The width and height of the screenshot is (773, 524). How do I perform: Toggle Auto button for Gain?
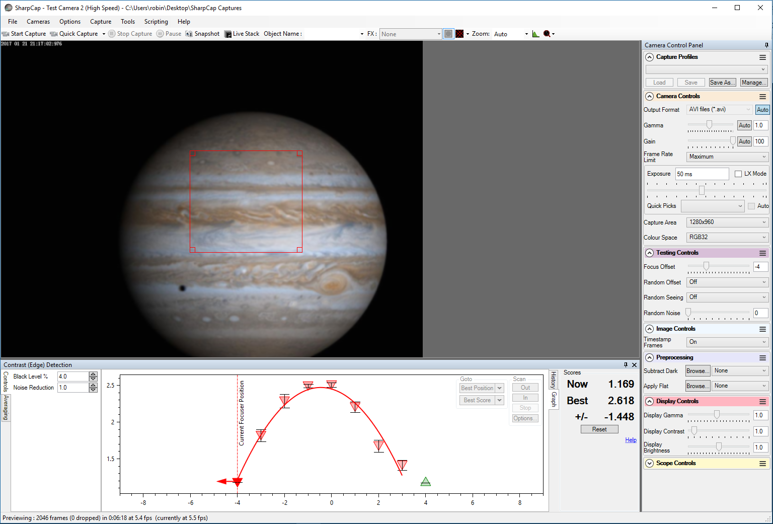[x=744, y=141]
